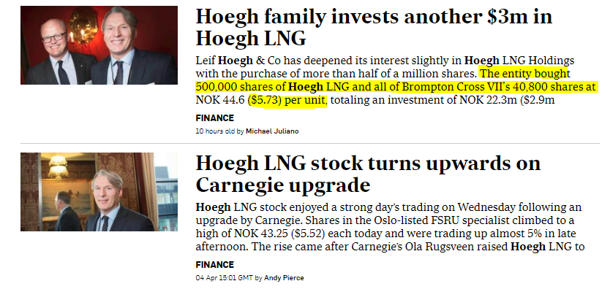
Task: Click the thumbnail of man beside the painting
Action: (x=99, y=192)
